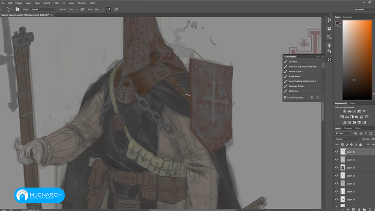Add Hue/Saturation adjustment
Viewport: 375px width, 211px height.
(x=342, y=117)
